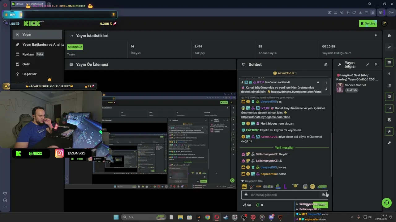
Task: Click the pencil icon in right rail
Action: pos(389,47)
